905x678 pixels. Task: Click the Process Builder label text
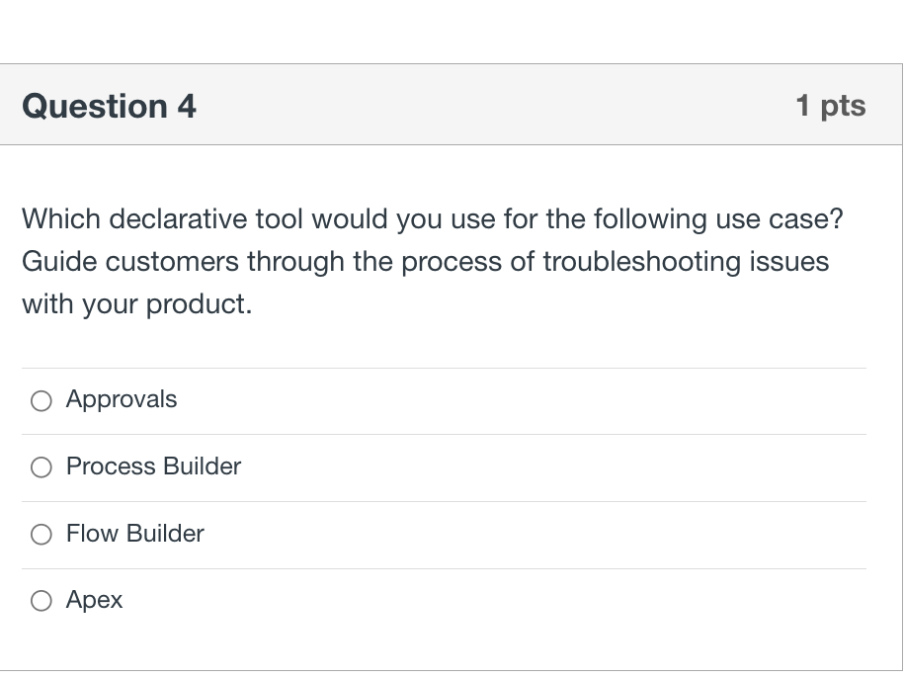pyautogui.click(x=153, y=466)
